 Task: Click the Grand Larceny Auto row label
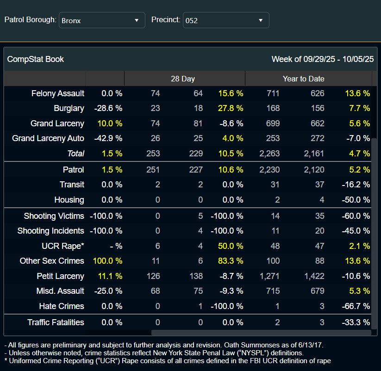[x=48, y=138]
